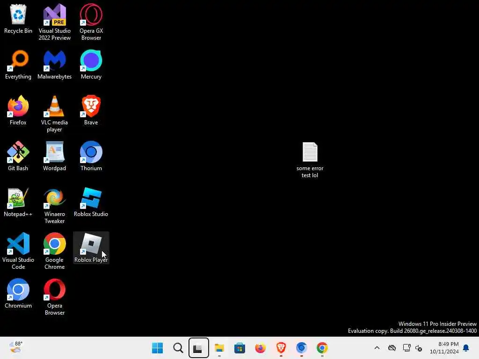
Task: Open taskbar Search magnifier
Action: [178, 348]
